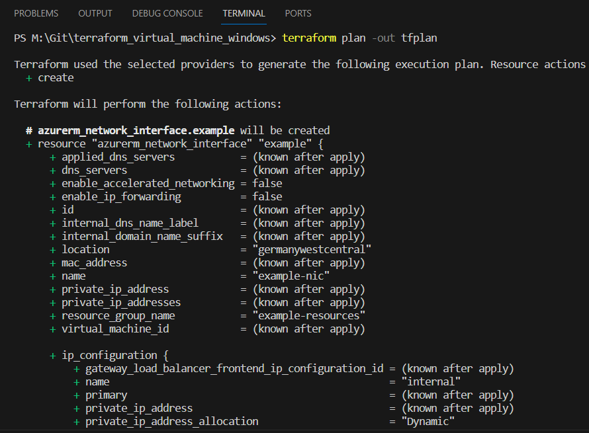Click 'false' value of enable_ip_forwarding
The image size is (589, 433).
267,197
